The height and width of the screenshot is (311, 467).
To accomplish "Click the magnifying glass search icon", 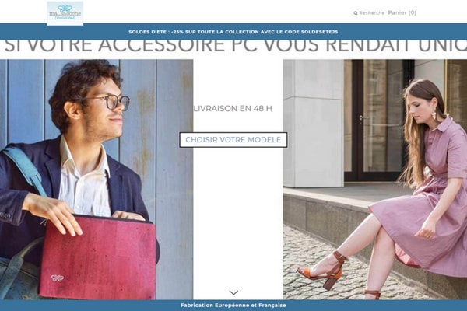I will click(x=356, y=13).
